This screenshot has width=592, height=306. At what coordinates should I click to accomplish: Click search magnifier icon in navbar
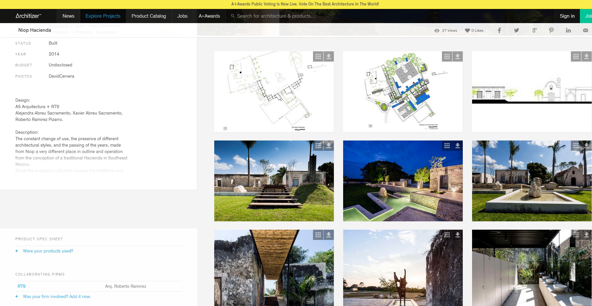(x=233, y=16)
